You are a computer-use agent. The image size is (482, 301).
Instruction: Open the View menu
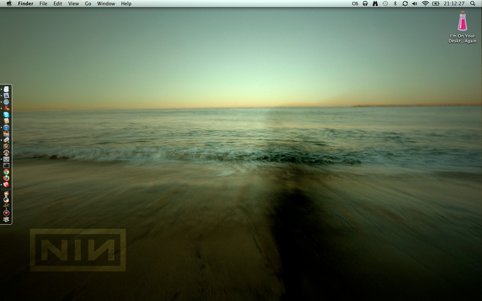pos(73,4)
